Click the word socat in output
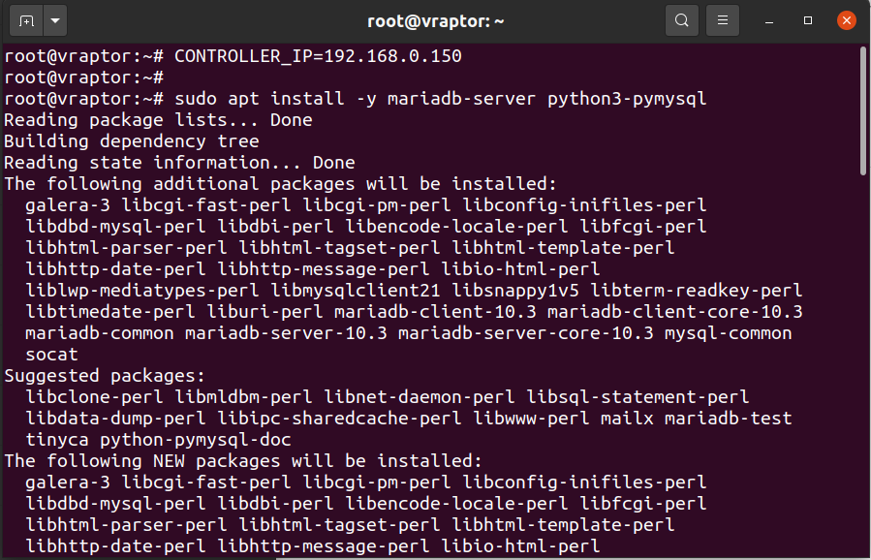 [x=51, y=355]
